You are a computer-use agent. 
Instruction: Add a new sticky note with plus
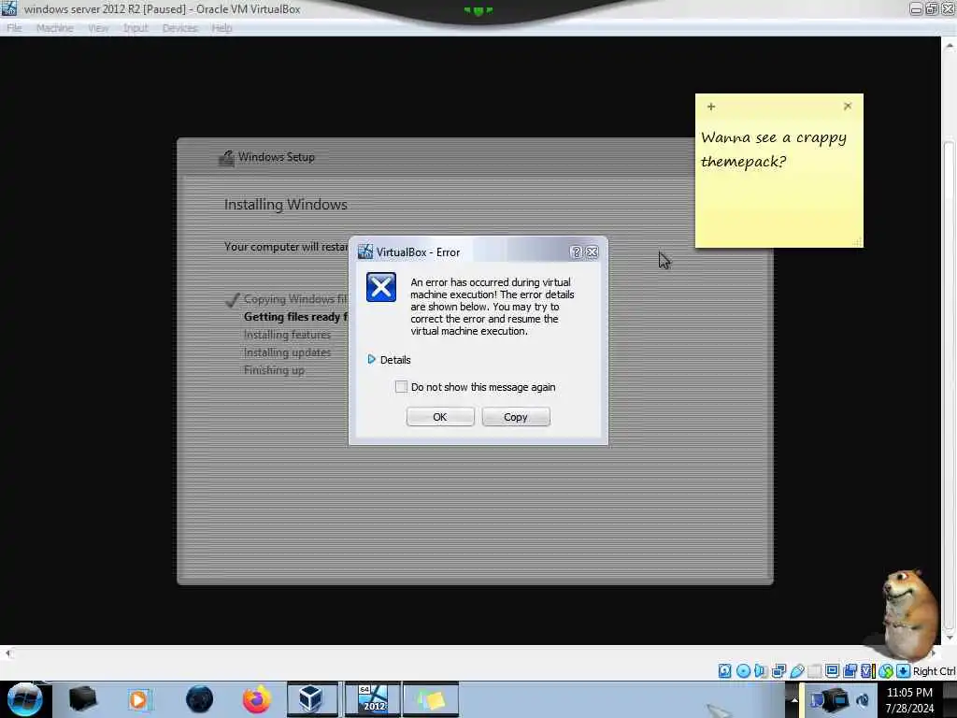click(x=711, y=107)
